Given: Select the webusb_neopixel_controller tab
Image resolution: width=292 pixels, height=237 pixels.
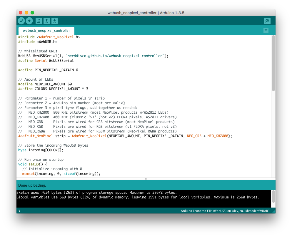Looking at the screenshot, I should (46, 31).
